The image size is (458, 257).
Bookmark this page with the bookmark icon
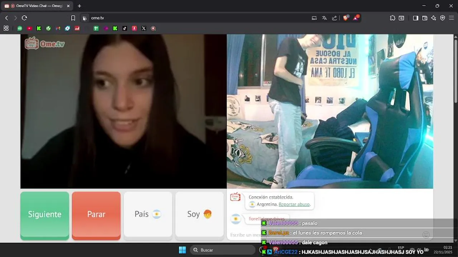[x=73, y=18]
